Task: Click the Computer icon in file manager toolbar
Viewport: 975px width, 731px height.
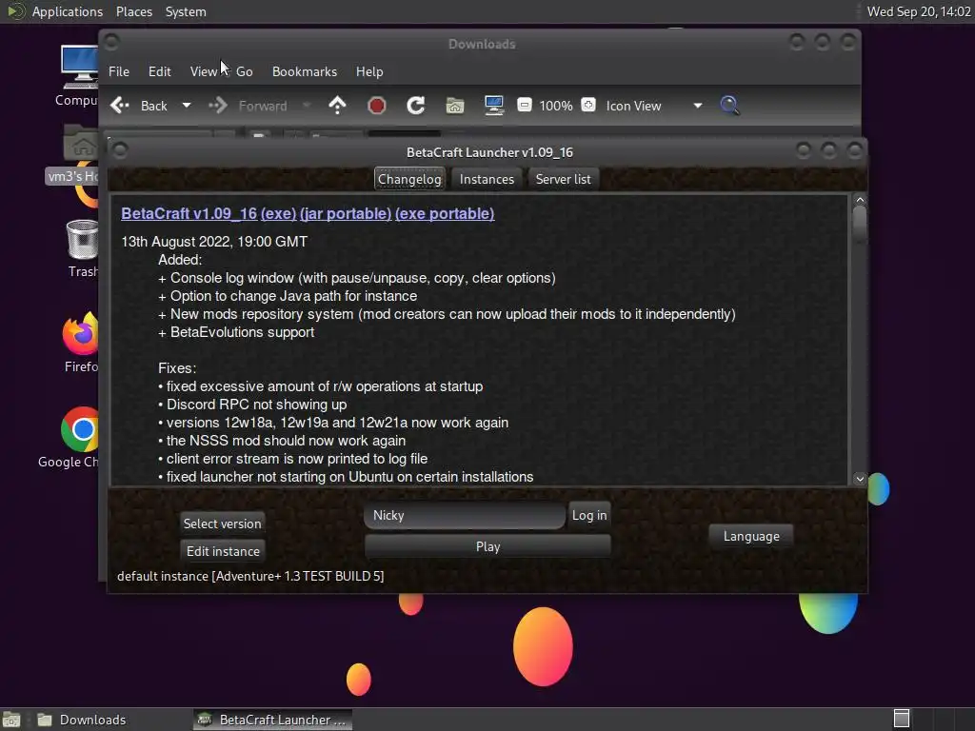Action: 494,106
